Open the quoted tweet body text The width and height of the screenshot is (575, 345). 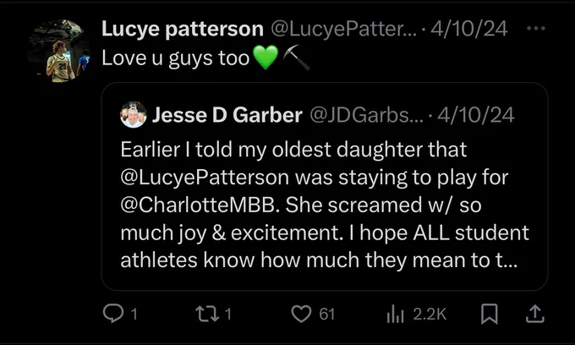pos(325,205)
